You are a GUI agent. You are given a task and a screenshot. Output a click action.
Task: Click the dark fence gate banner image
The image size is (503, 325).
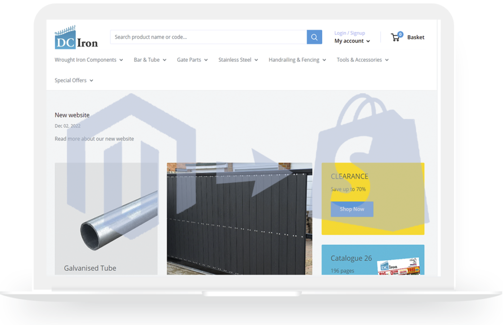click(x=239, y=218)
